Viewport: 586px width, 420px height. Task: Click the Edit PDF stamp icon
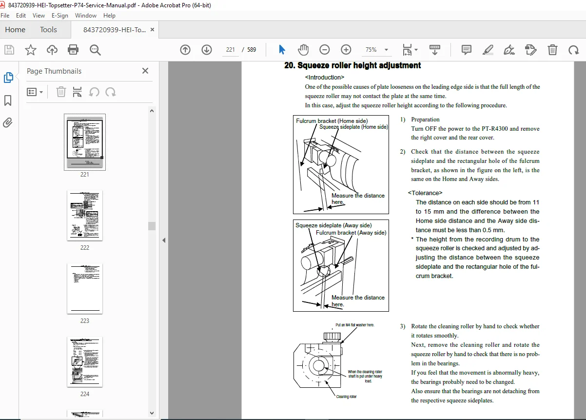click(531, 50)
